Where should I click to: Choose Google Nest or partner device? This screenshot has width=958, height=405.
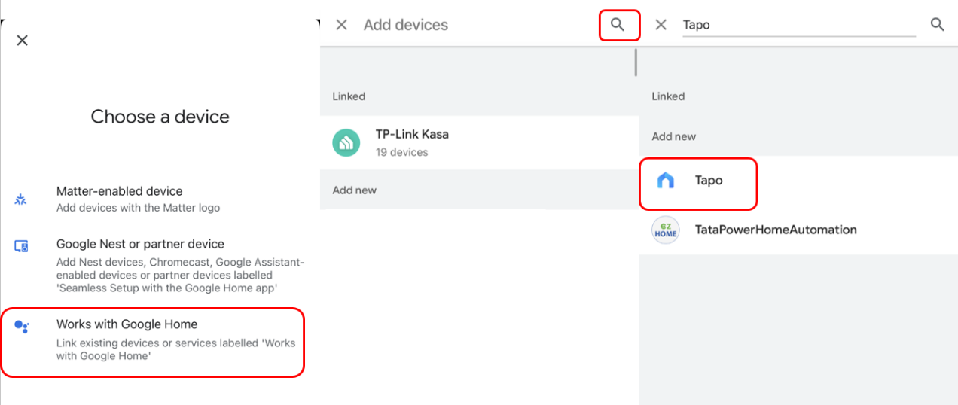click(x=140, y=244)
